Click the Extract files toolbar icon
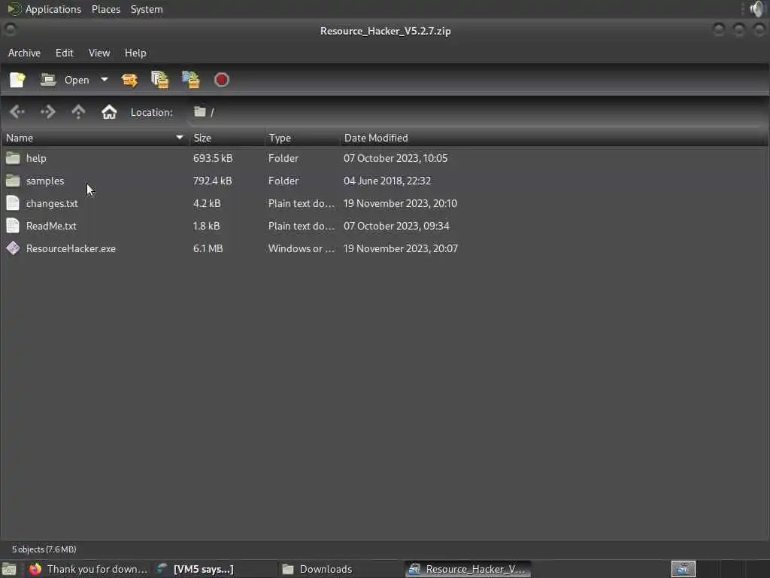The width and height of the screenshot is (770, 578). pyautogui.click(x=129, y=80)
